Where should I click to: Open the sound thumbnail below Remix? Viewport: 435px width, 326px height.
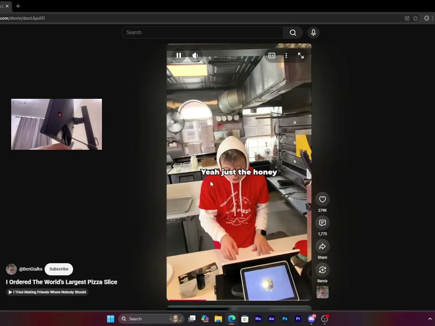[x=322, y=292]
